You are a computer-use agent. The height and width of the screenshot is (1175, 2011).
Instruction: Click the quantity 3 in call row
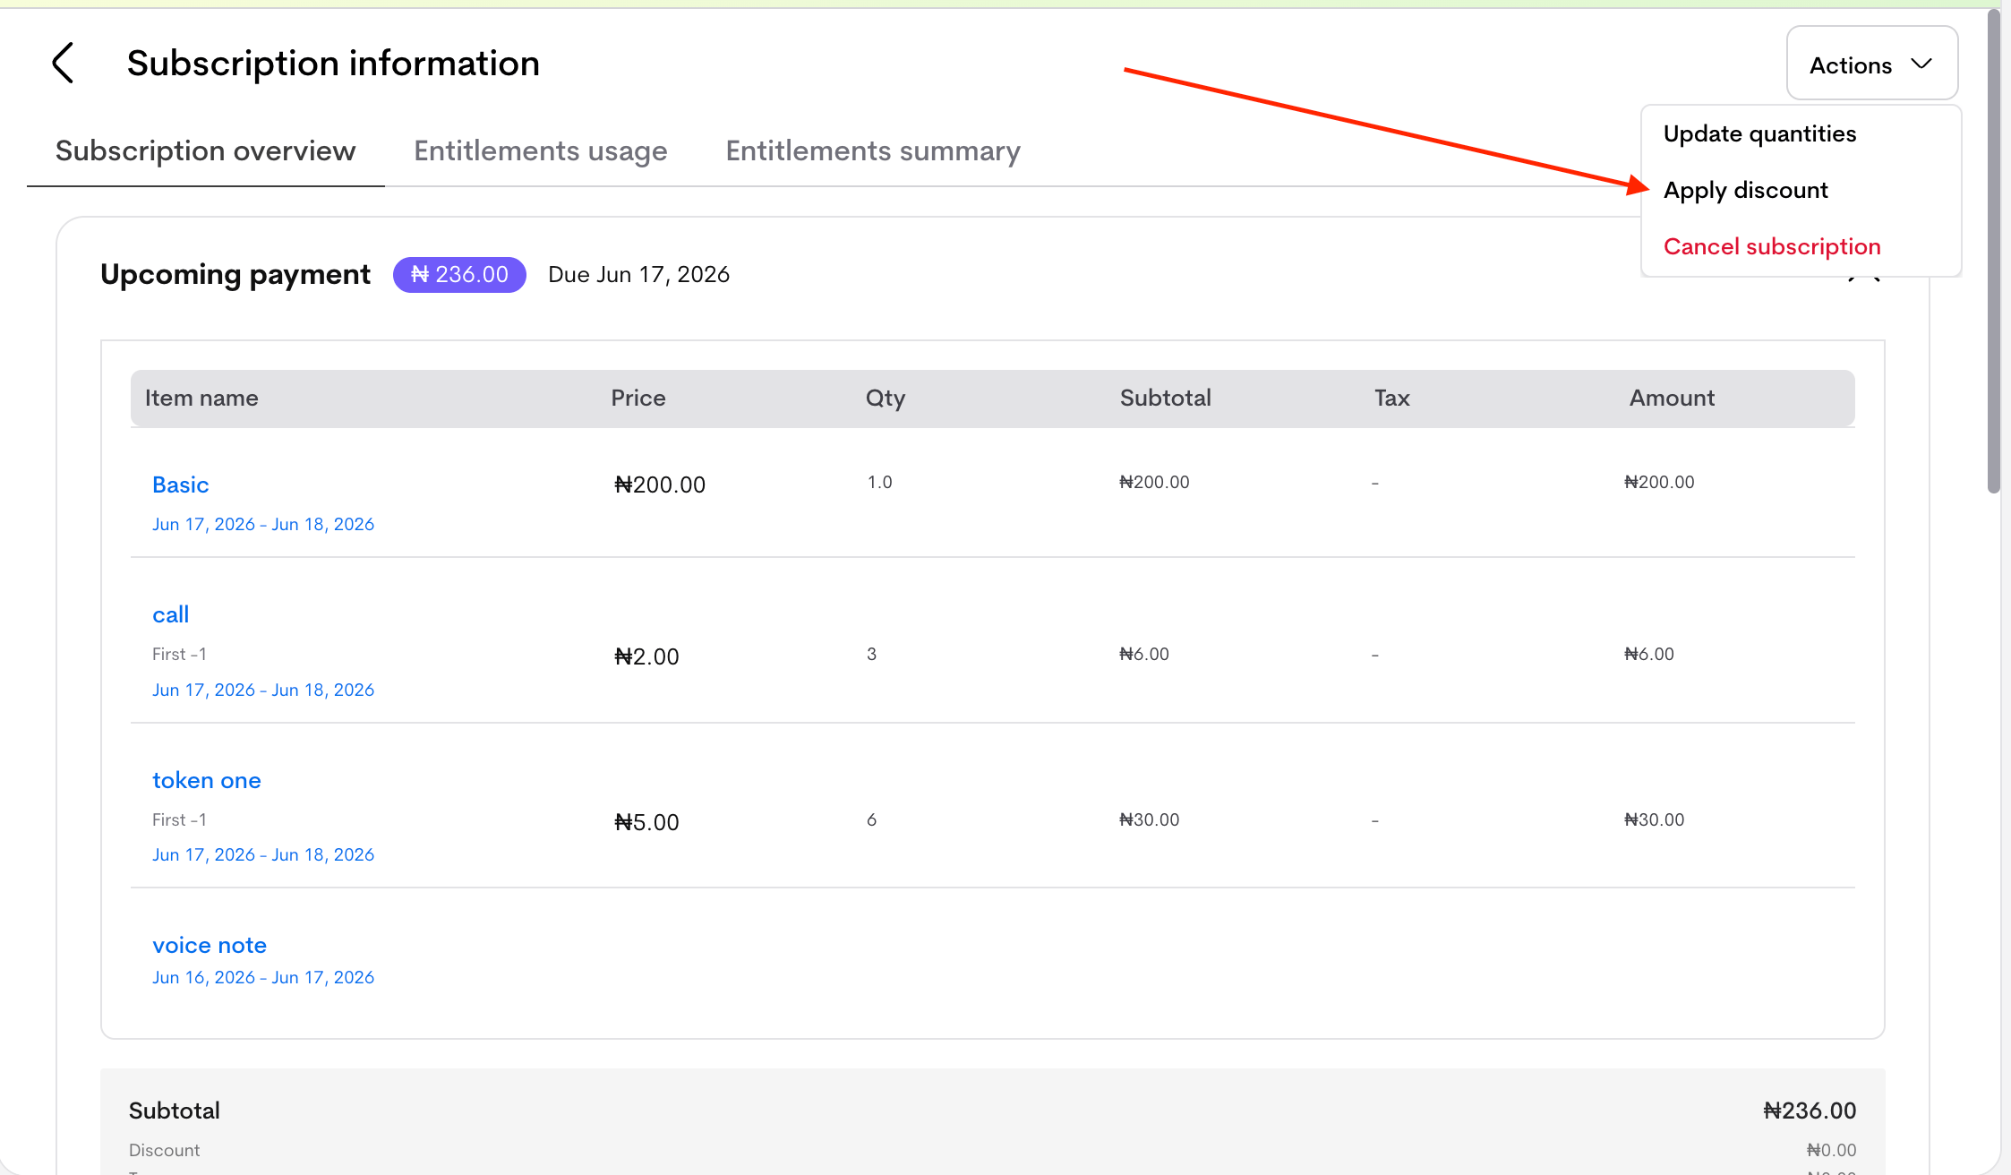click(x=871, y=654)
